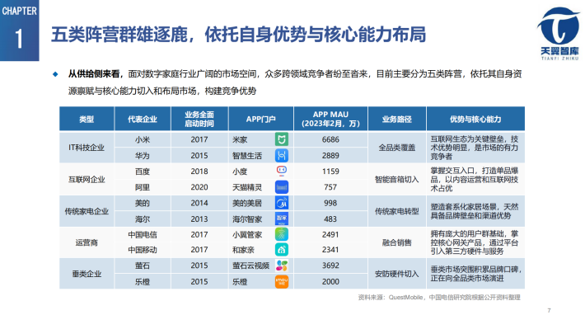The image size is (585, 329).
Task: Select the colorful 萤石云视频 app icon
Action: 282,266
